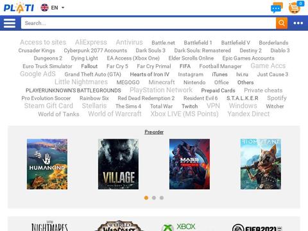Open the Dark Souls 3 tag
308x231 pixels.
click(151, 51)
